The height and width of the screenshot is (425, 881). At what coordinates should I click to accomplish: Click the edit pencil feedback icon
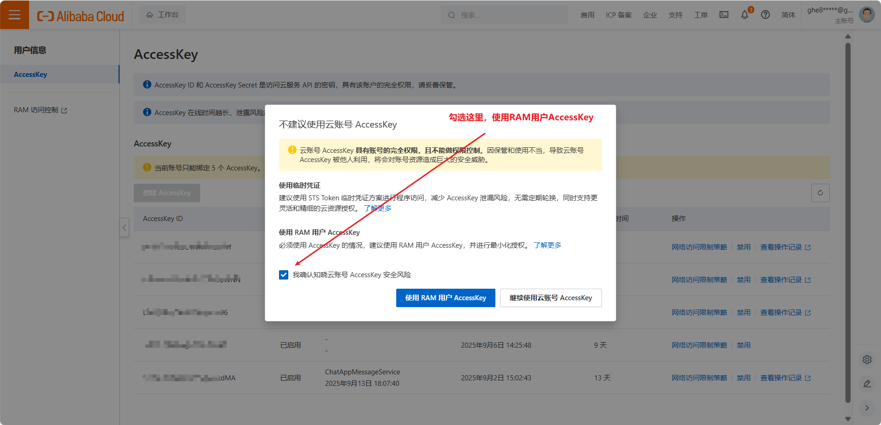point(867,384)
